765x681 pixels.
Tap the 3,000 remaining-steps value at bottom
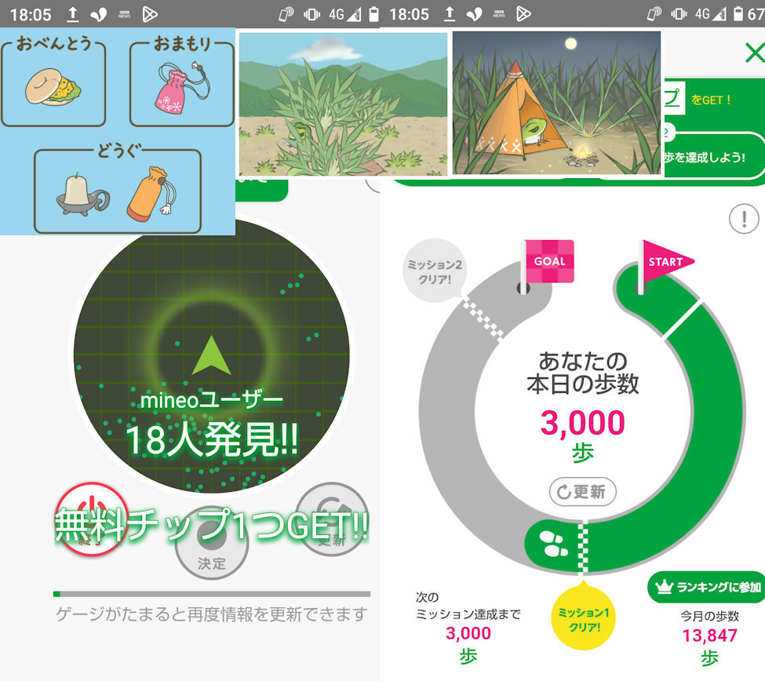tap(468, 632)
